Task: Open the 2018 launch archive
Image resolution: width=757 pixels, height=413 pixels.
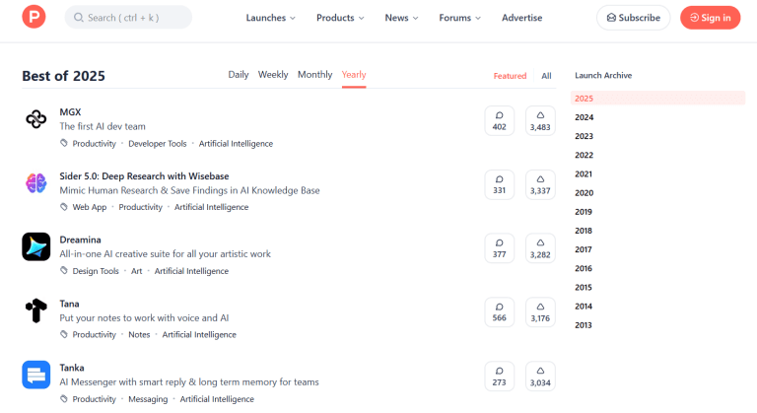Action: pos(584,231)
